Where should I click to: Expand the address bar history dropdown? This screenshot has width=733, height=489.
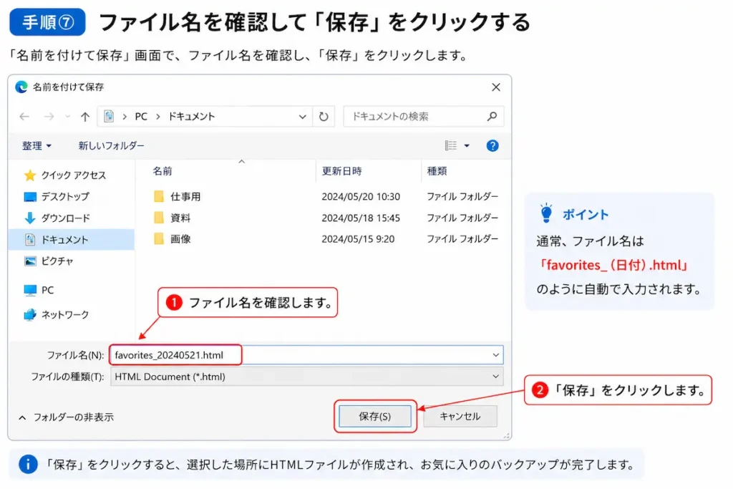click(x=303, y=117)
